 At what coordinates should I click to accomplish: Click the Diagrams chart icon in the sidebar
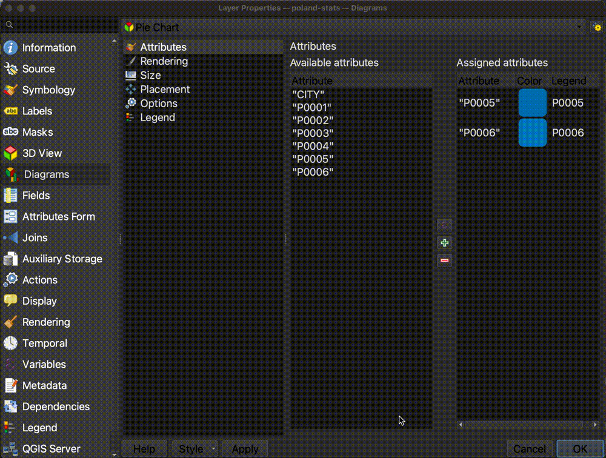pyautogui.click(x=12, y=174)
